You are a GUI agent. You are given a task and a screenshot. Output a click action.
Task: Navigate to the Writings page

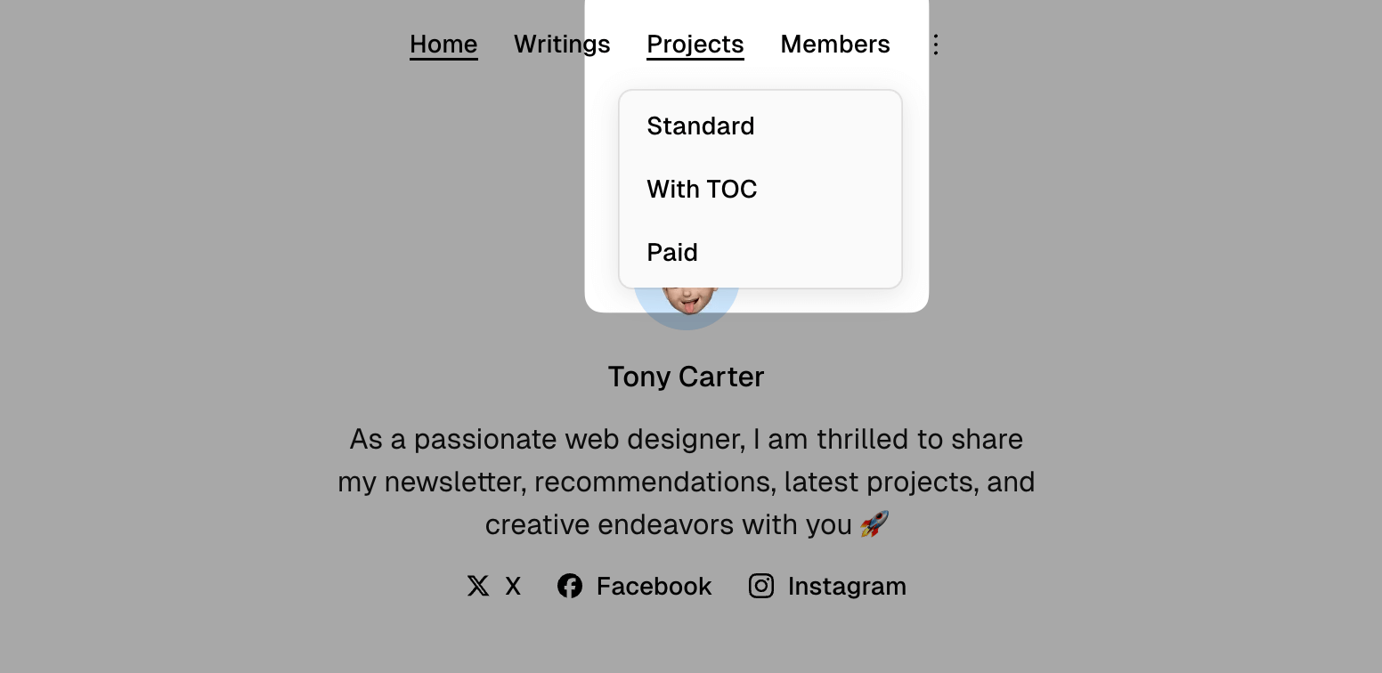pyautogui.click(x=562, y=44)
